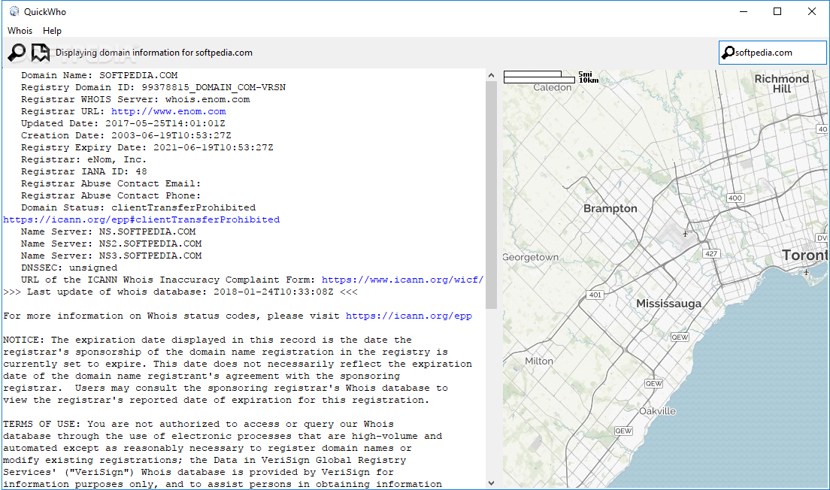Click the softpedia.com domain search field
The height and width of the screenshot is (490, 830).
[x=772, y=53]
